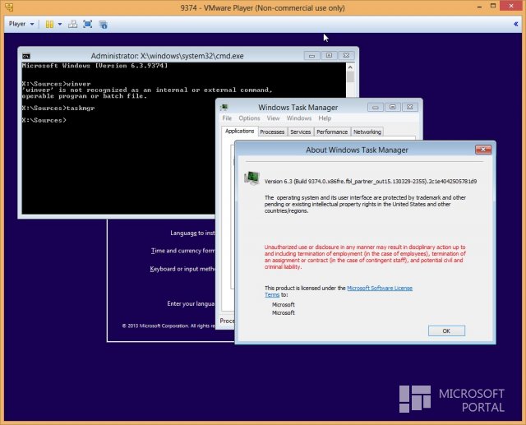Enter full screen mode via toolbar icon
This screenshot has height=425, width=526.
88,24
